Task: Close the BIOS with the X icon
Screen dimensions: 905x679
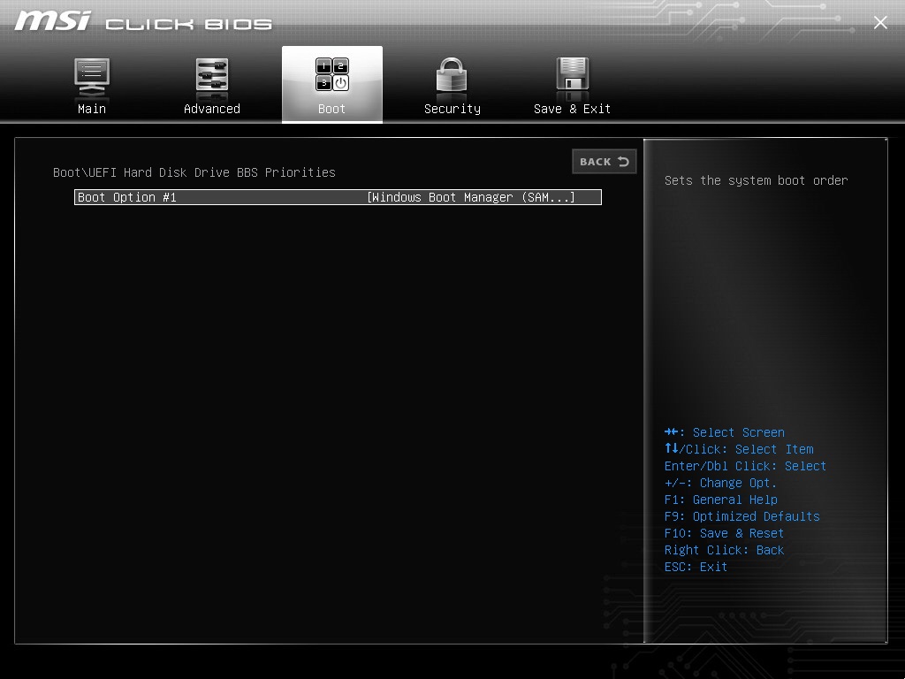Action: tap(880, 23)
